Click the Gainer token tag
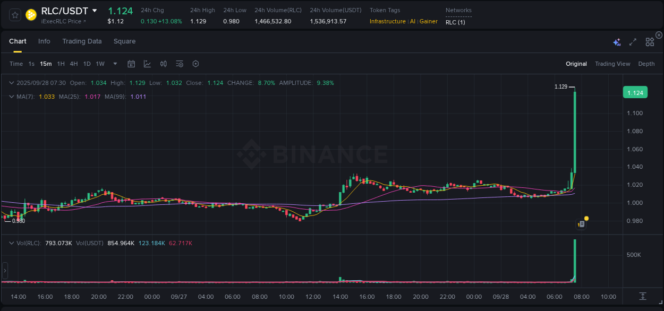This screenshot has height=311, width=664. (x=428, y=21)
